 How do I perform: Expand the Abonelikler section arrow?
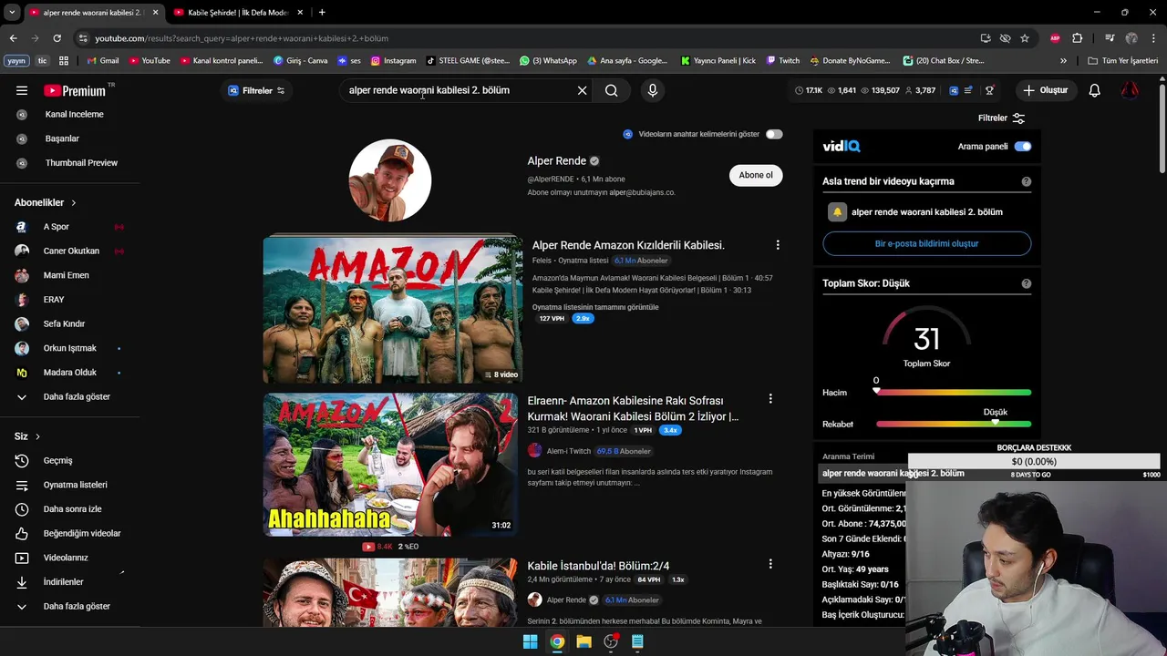point(74,202)
